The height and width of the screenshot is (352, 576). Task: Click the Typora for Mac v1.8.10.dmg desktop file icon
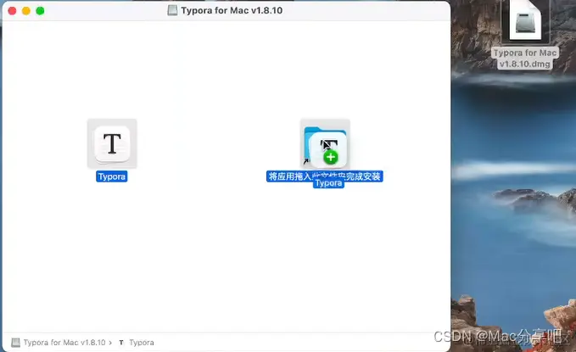(525, 20)
